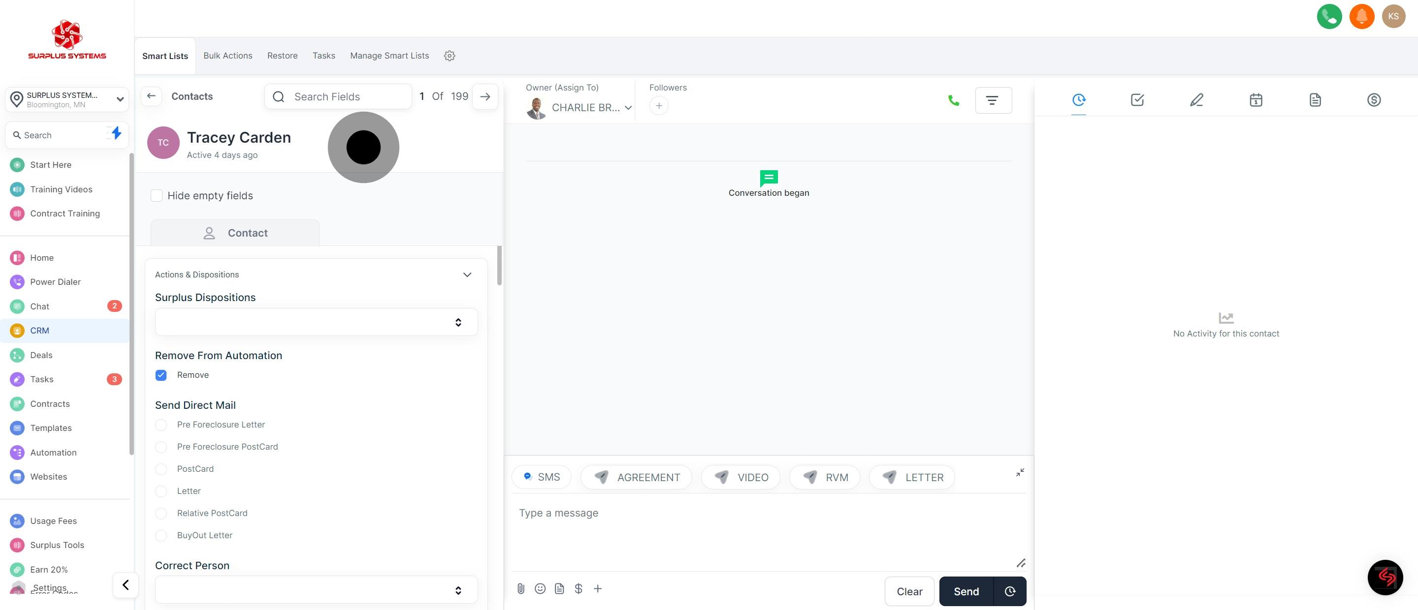Open the Notes pencil icon in right panel
1418x610 pixels.
tap(1196, 100)
